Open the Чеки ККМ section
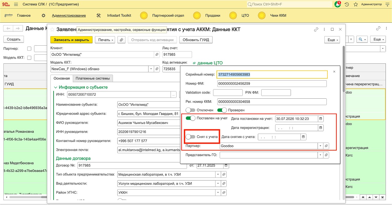 [278, 15]
